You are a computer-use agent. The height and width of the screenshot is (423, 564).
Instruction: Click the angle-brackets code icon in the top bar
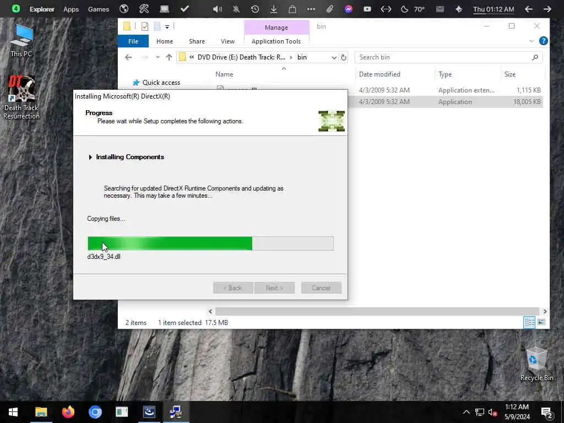click(x=386, y=9)
